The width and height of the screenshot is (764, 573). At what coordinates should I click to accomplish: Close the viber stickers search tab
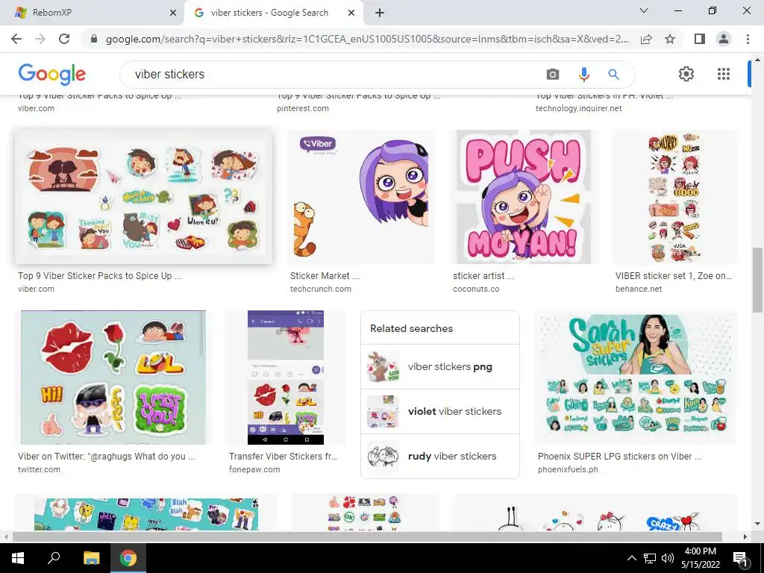coord(351,13)
